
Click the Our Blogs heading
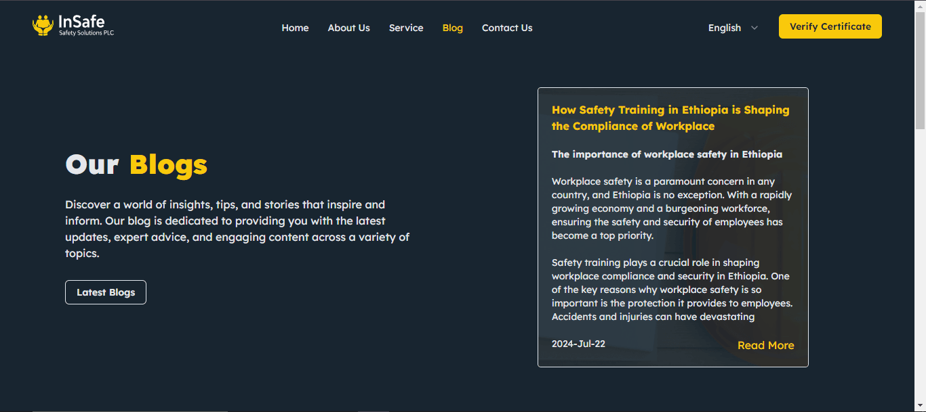point(136,164)
